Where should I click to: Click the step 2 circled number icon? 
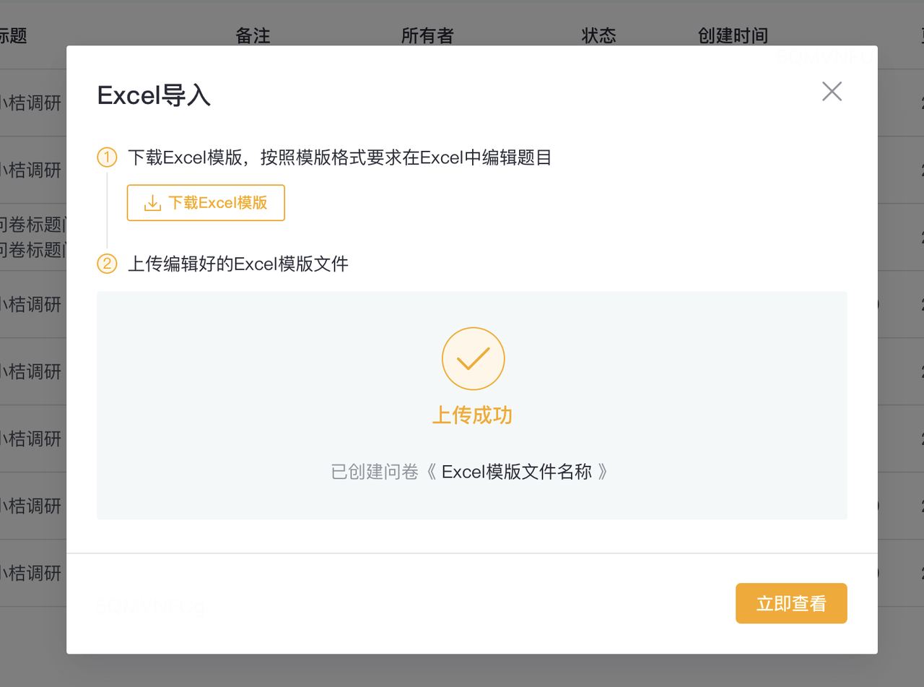coord(107,264)
